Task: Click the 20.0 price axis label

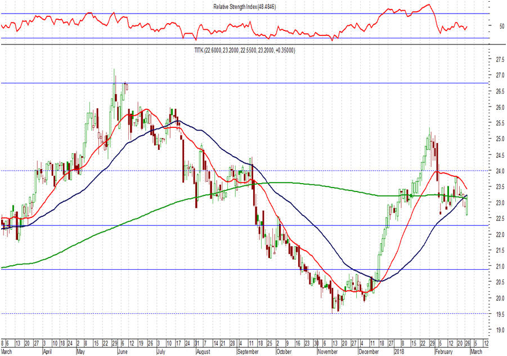Action: click(500, 298)
